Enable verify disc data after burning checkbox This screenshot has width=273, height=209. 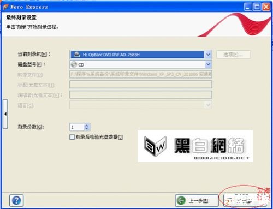tap(72, 137)
